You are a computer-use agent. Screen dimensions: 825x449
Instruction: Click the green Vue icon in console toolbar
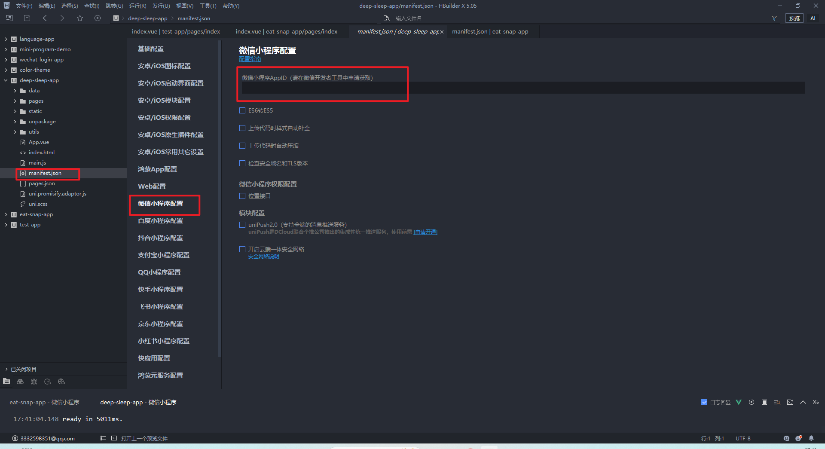pos(739,402)
